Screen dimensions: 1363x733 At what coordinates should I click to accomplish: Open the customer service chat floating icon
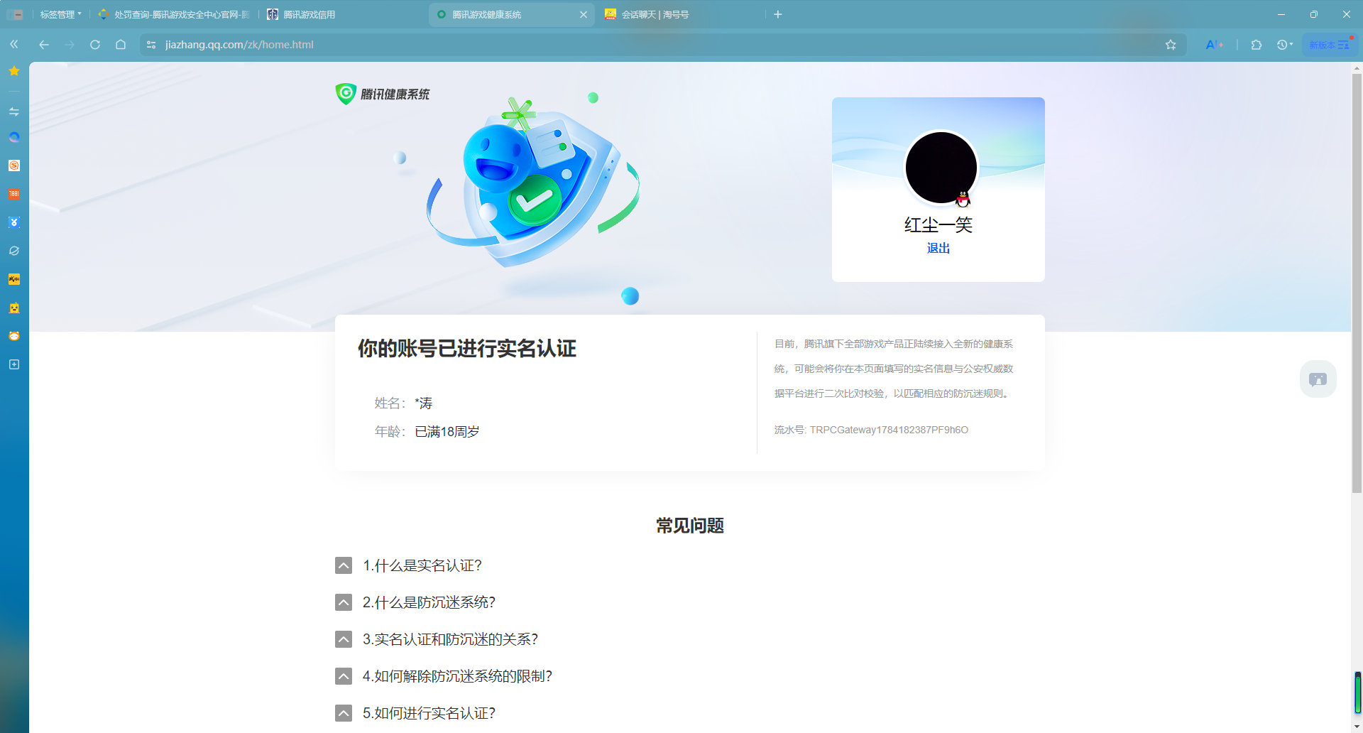click(x=1318, y=379)
